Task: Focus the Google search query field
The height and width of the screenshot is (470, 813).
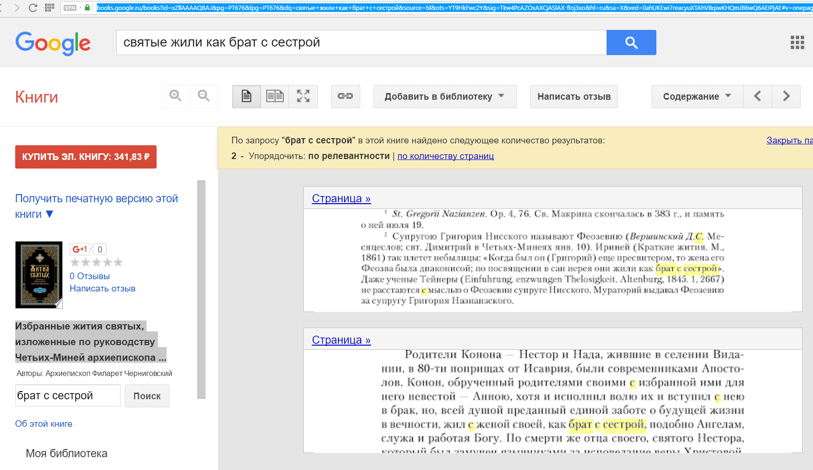Action: pyautogui.click(x=361, y=42)
